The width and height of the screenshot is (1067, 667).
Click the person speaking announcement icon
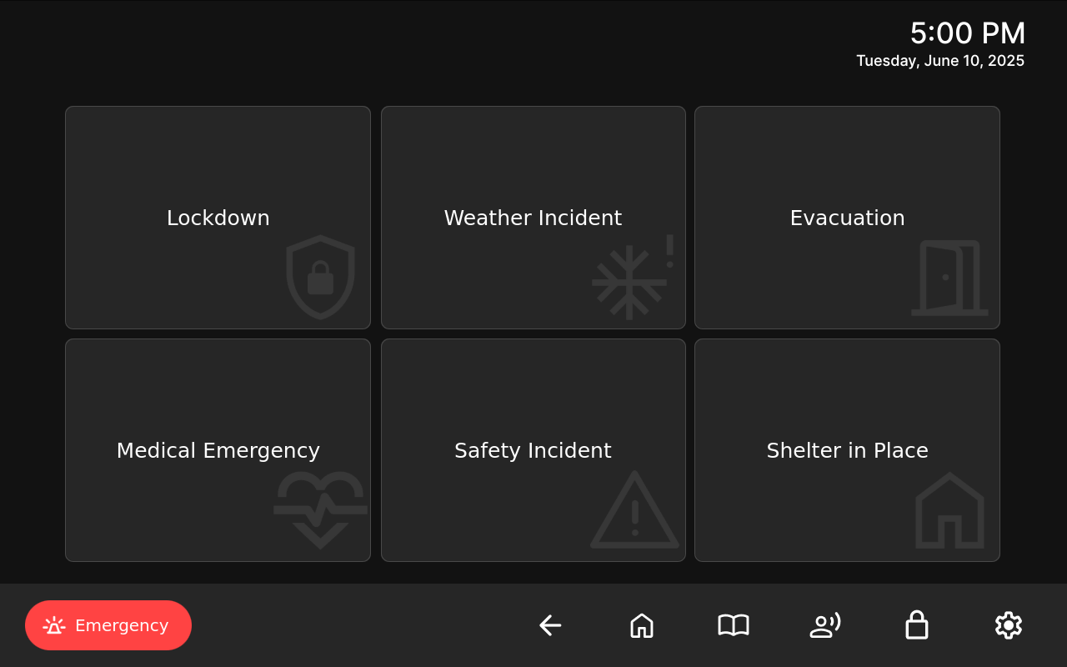825,625
